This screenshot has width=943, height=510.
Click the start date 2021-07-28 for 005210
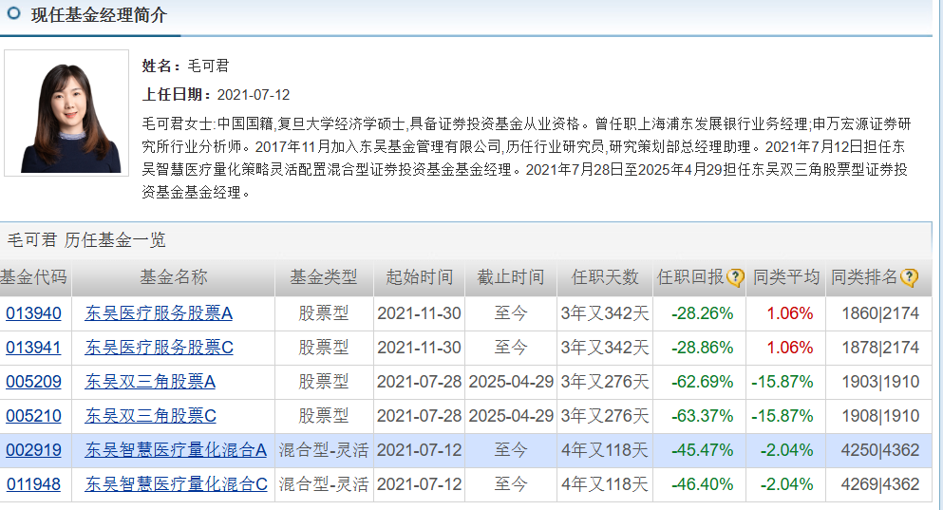tap(419, 416)
